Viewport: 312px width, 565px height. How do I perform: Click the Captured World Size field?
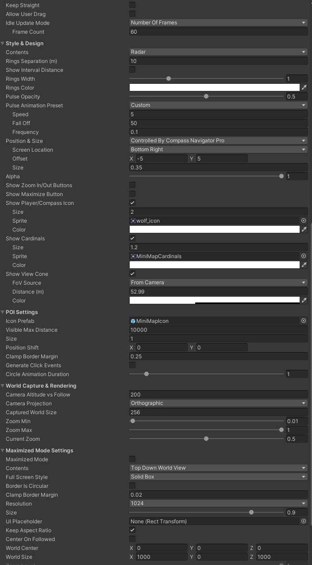coord(218,412)
